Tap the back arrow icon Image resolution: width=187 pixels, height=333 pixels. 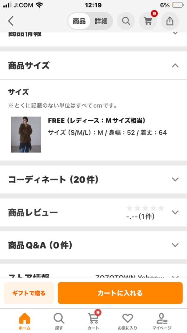coord(11,21)
